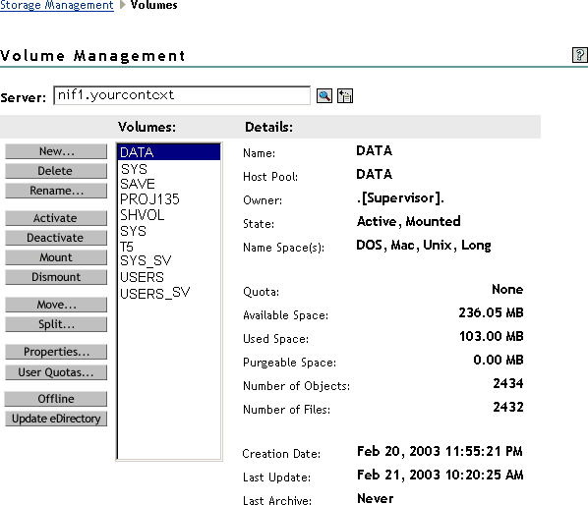588x505 pixels.
Task: Click the Feb 21, 2003 last update value
Action: [x=440, y=475]
